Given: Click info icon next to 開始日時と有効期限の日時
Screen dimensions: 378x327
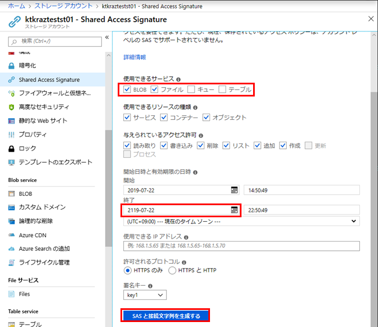Looking at the screenshot, I should tap(195, 172).
